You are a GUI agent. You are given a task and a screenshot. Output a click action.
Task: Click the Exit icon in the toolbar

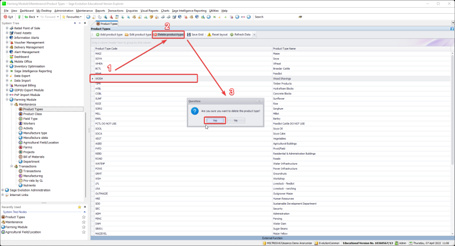pos(5,17)
